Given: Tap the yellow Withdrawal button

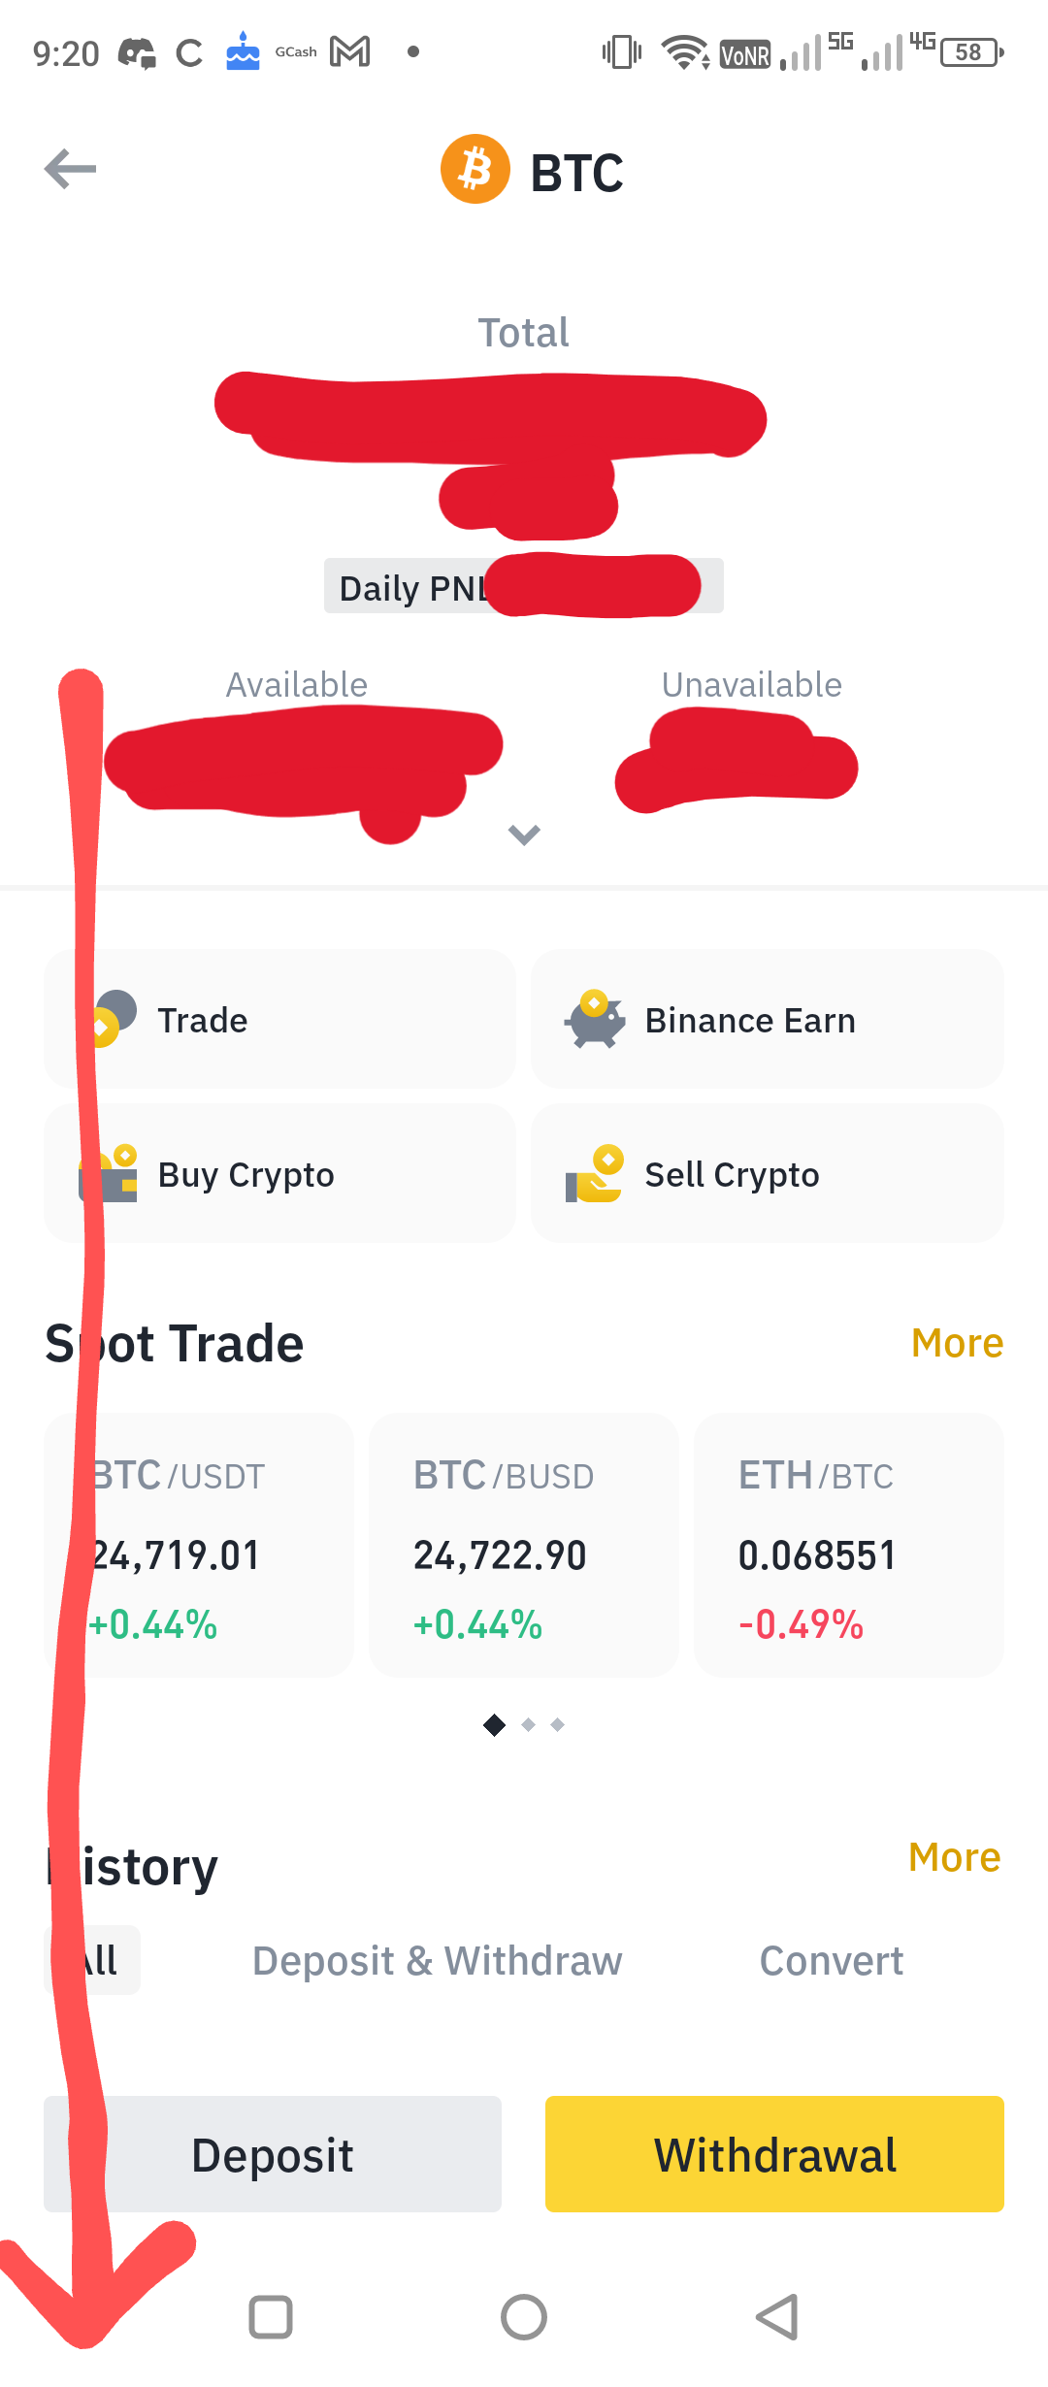Looking at the screenshot, I should coord(774,2154).
